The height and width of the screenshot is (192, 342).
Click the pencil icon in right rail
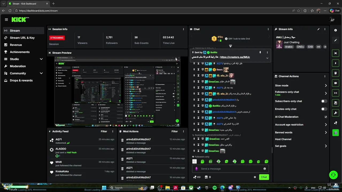(336, 40)
